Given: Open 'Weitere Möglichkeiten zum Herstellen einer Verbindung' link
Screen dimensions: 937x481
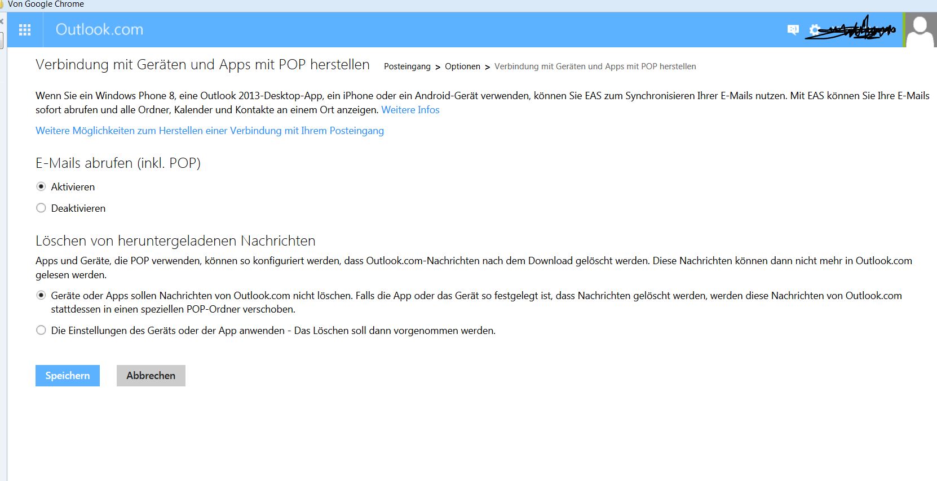Looking at the screenshot, I should click(210, 131).
